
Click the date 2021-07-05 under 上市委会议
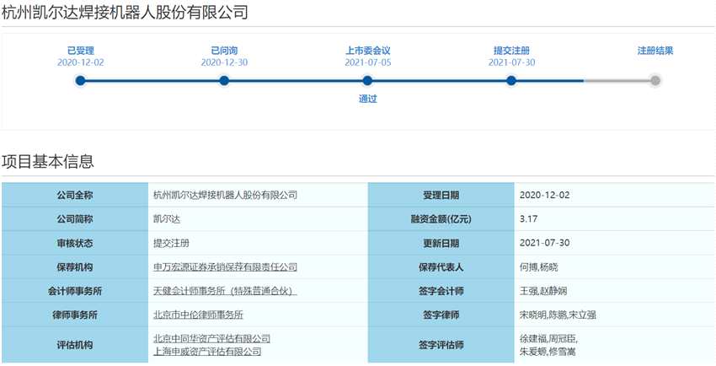[367, 62]
